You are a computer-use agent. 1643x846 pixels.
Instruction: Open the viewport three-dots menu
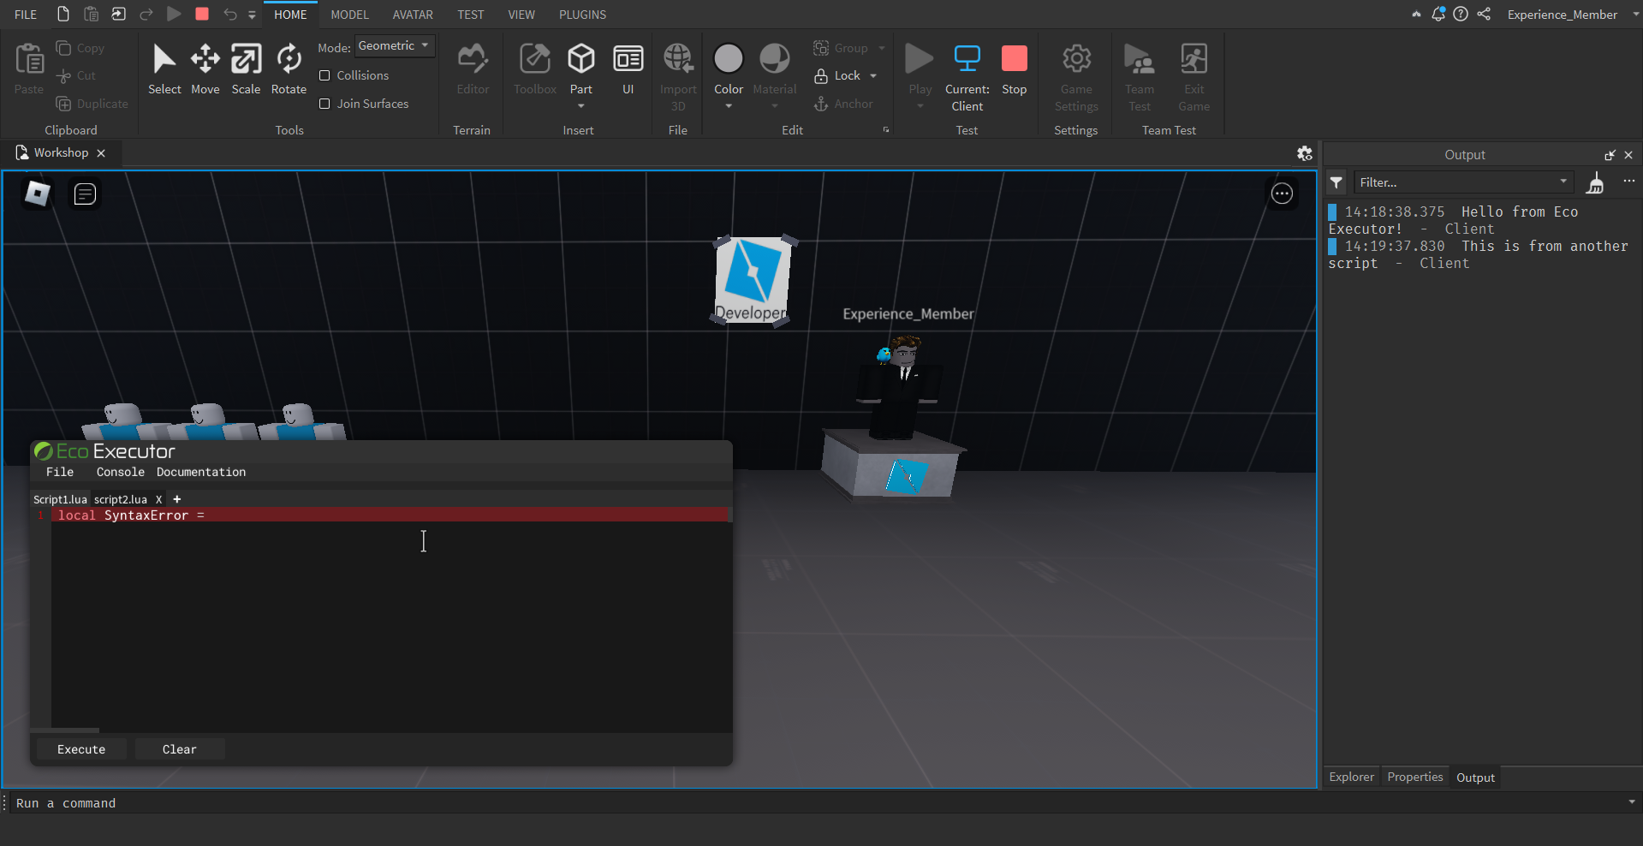1282,194
